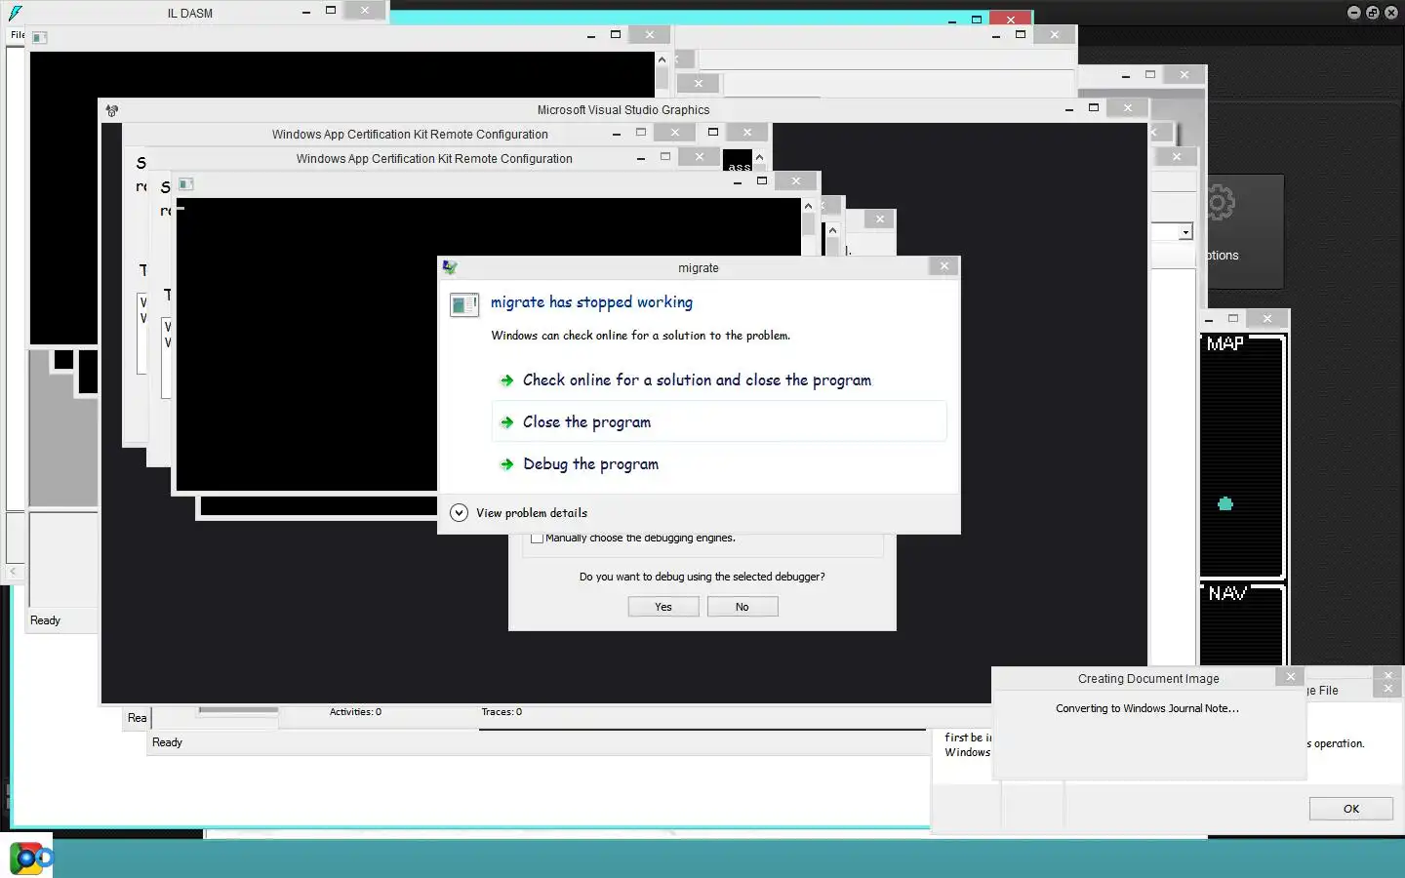Open the combo box dropdown arrow left of Options tile
Viewport: 1405px width, 878px height.
coord(1185,232)
